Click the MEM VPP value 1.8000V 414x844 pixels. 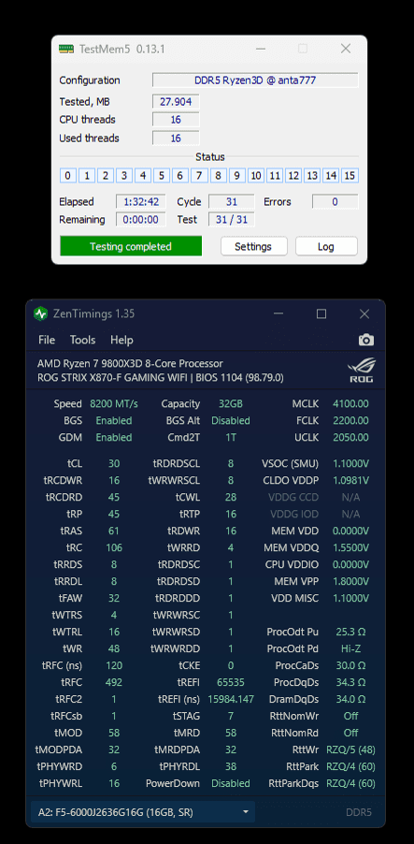coord(350,581)
